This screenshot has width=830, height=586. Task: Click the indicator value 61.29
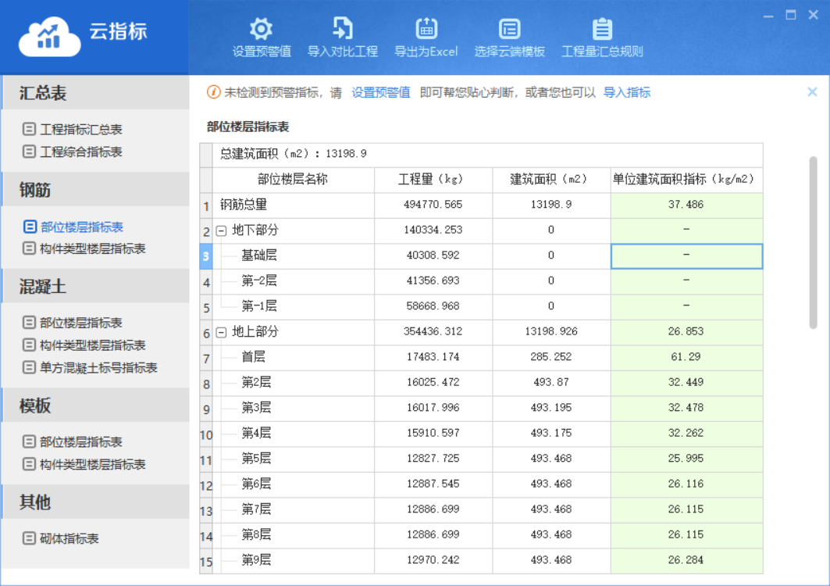(686, 357)
